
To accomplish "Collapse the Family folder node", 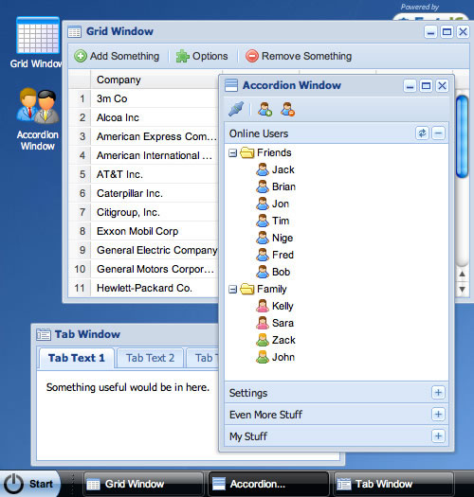I will 232,290.
